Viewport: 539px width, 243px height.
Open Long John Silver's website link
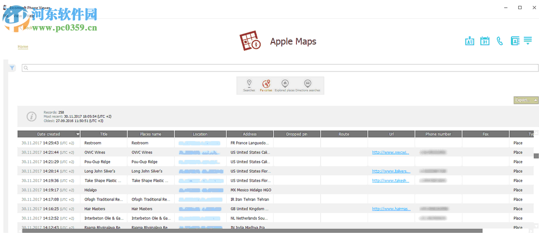391,171
